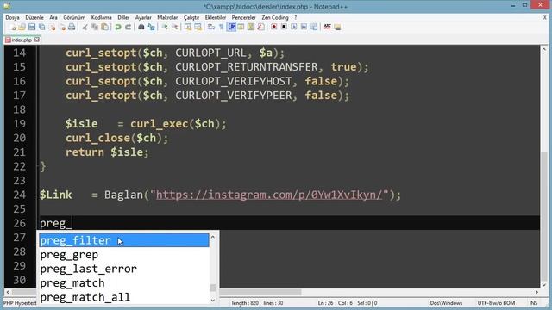This screenshot has width=552, height=310.
Task: Click the Dos\Windows status bar entry
Action: tap(446, 303)
